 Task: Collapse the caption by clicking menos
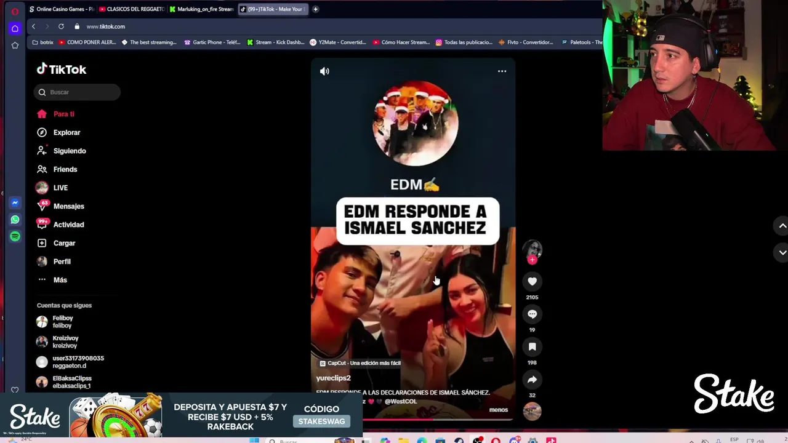(x=498, y=410)
